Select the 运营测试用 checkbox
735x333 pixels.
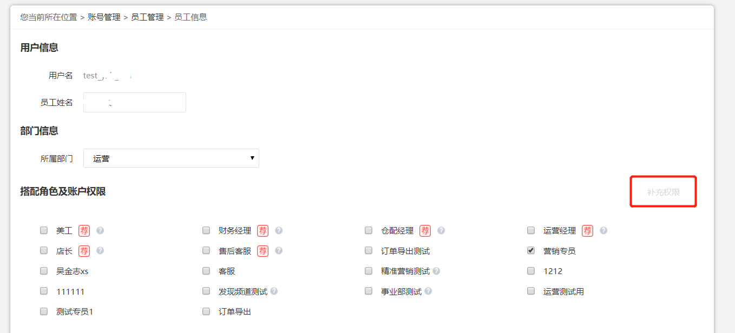point(531,291)
